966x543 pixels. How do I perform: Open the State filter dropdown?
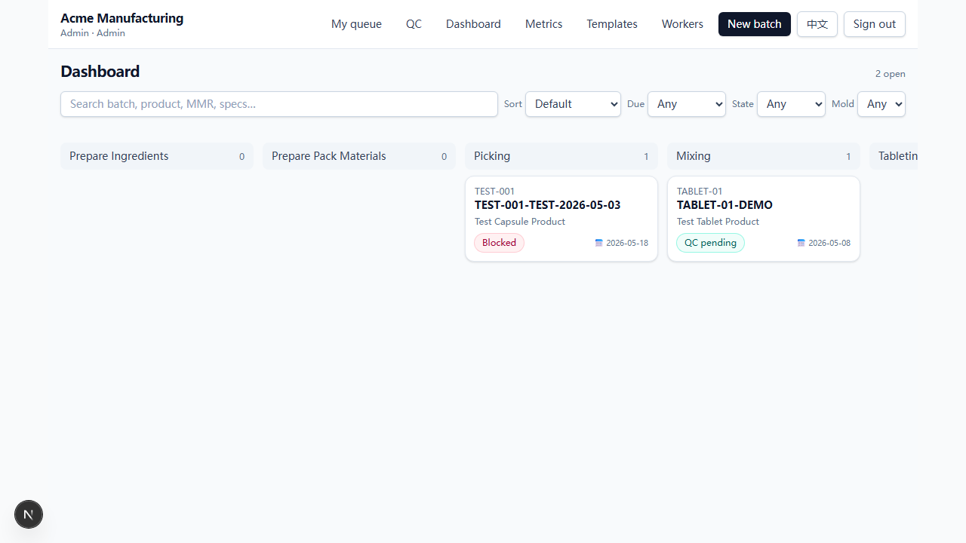791,104
